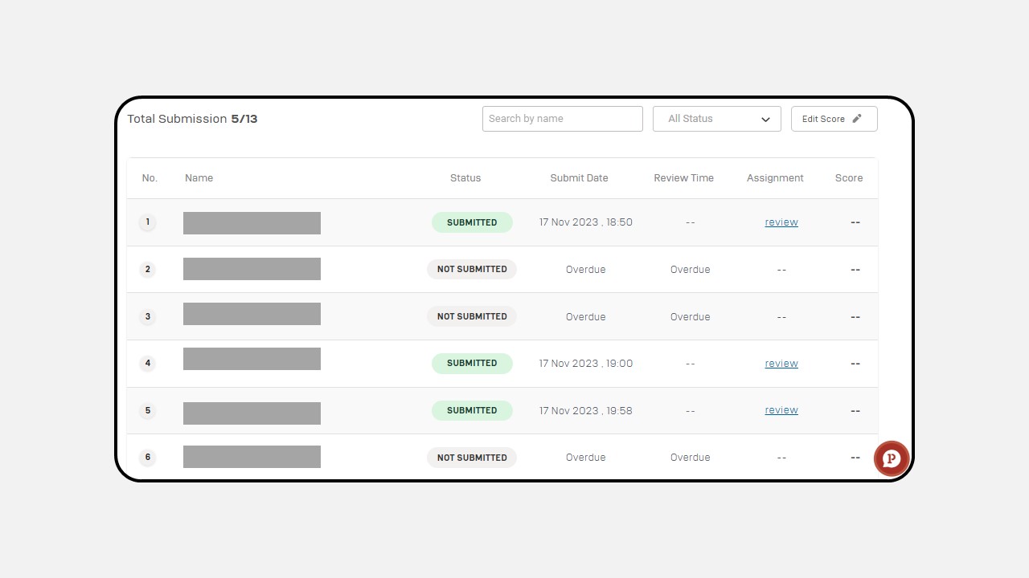1029x578 pixels.
Task: Click Overdue review time in row 3
Action: (x=691, y=317)
